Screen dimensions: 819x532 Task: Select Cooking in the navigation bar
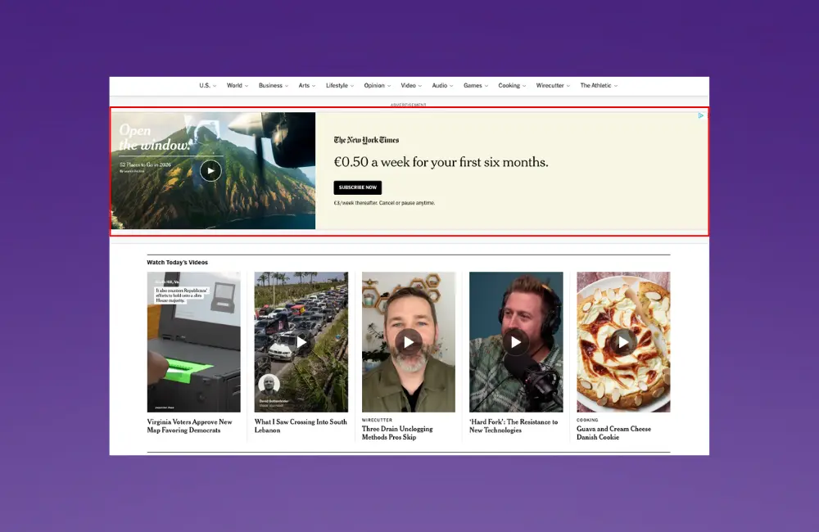(x=509, y=85)
